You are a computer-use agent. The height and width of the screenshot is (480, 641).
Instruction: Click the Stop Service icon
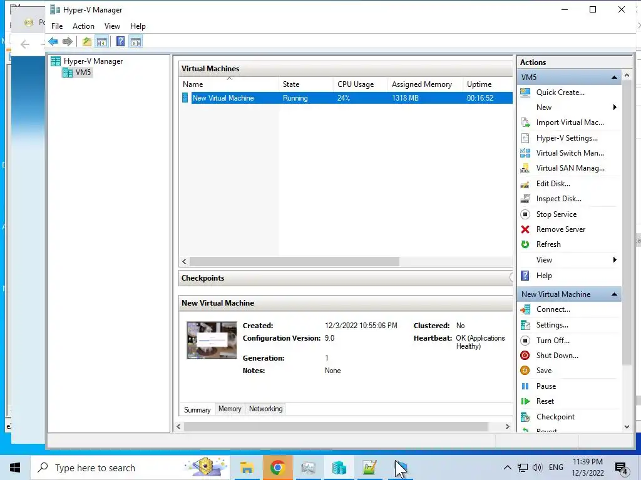525,214
